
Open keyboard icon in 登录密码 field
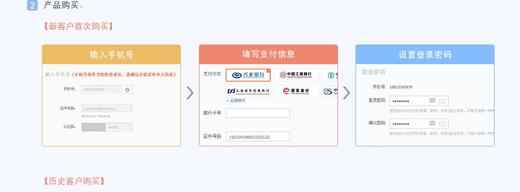432,100
